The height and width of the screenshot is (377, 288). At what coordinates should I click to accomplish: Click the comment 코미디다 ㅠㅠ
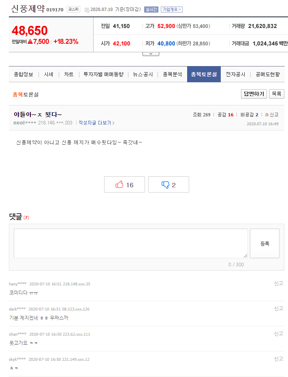coord(23,293)
